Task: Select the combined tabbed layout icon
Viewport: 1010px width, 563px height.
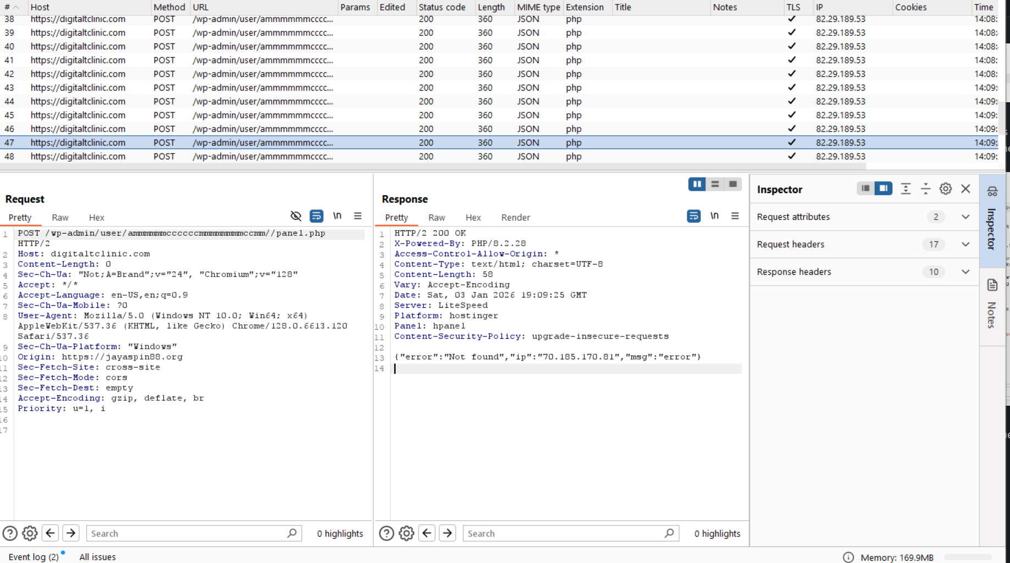Action: 733,184
